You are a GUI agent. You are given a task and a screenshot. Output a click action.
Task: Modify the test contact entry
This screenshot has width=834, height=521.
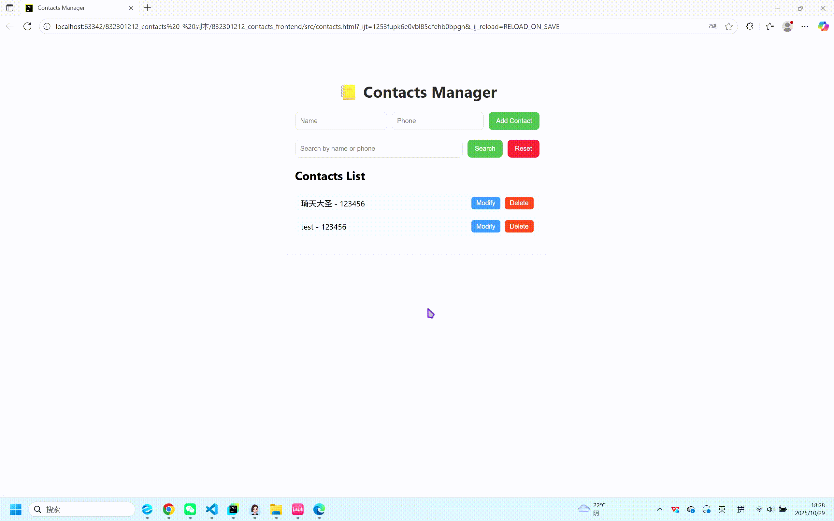click(485, 226)
